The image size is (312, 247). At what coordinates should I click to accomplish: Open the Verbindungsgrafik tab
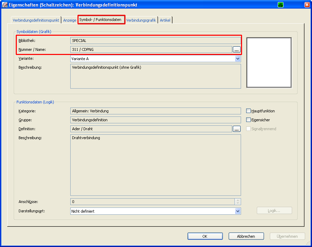point(141,20)
